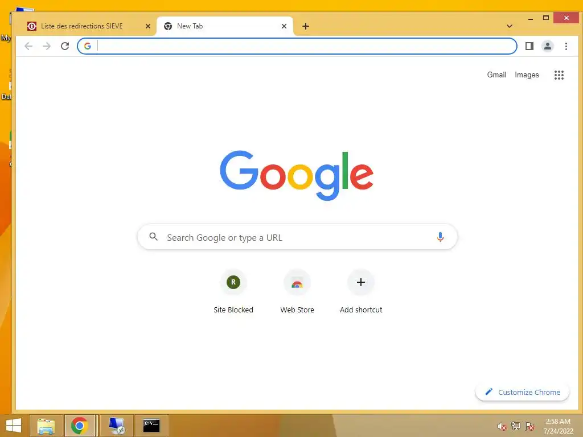Close the New Tab tab
The height and width of the screenshot is (437, 583).
pyautogui.click(x=284, y=26)
